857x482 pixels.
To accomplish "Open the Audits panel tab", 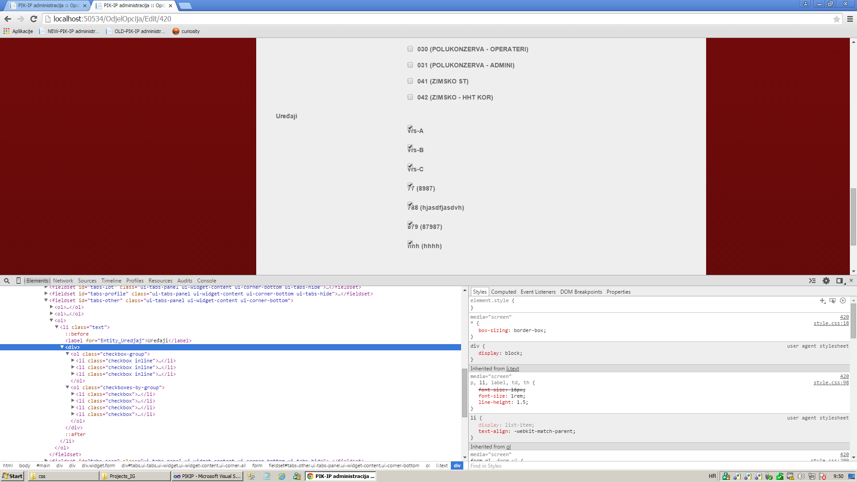I will tap(185, 281).
